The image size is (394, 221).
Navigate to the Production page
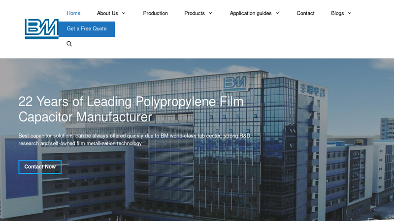click(155, 13)
